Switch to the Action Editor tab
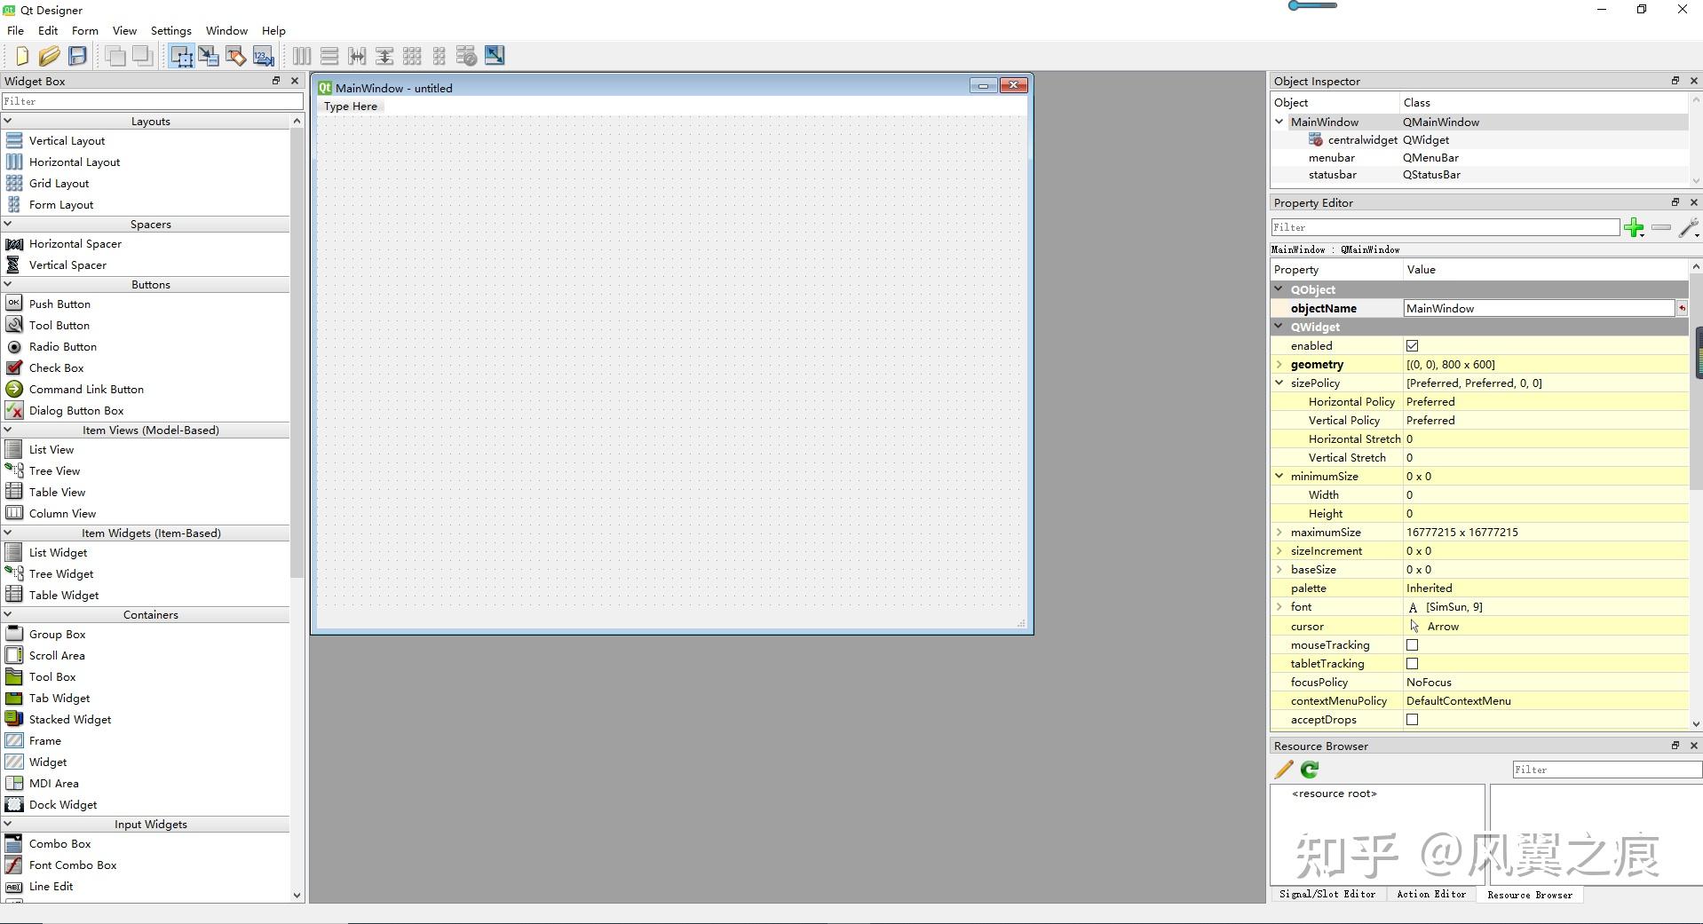The image size is (1703, 924). [x=1431, y=894]
